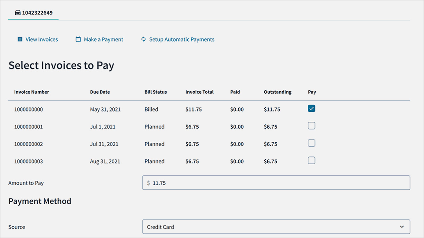
Task: Click the refresh icon beside Setup Automatic Payments
Action: coord(144,39)
